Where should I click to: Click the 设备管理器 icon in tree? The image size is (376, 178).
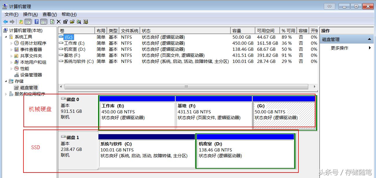pyautogui.click(x=16, y=75)
